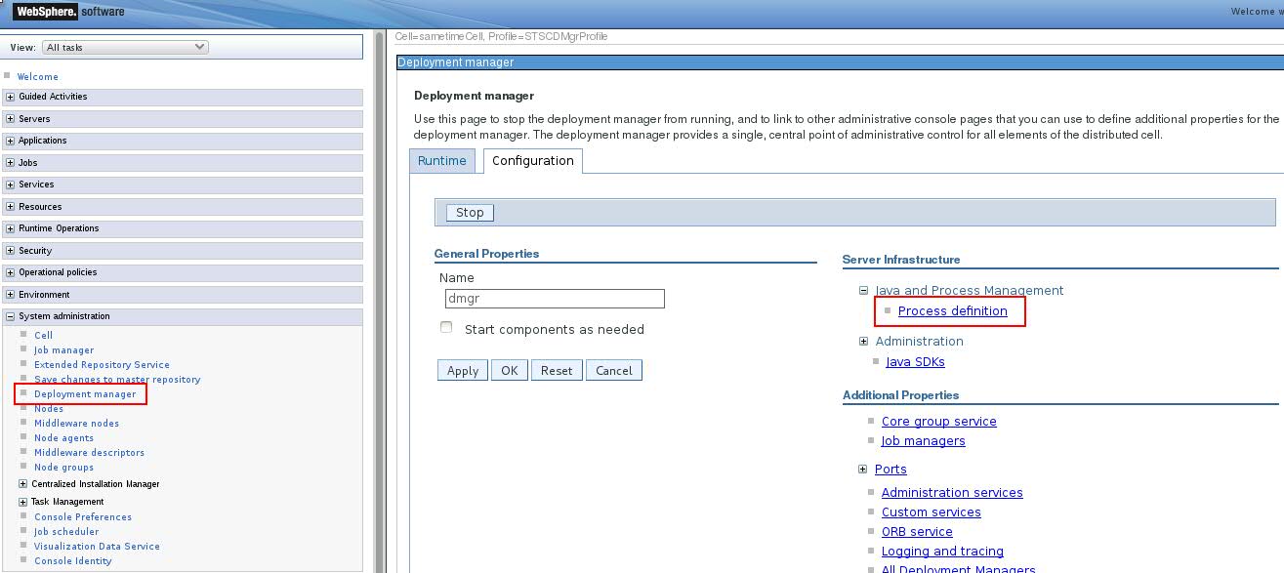
Task: Select the Configuration tab
Action: pyautogui.click(x=532, y=161)
